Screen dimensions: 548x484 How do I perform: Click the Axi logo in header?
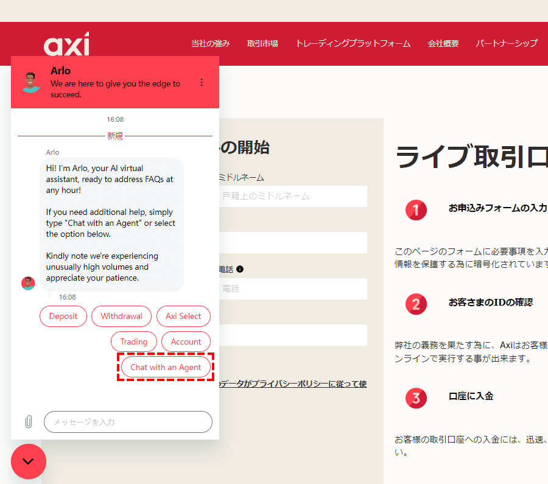pos(66,44)
